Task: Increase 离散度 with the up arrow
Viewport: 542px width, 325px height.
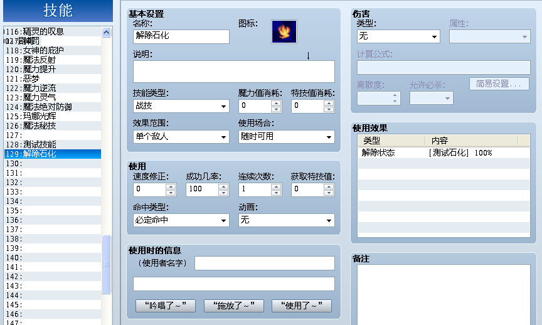Action: click(x=395, y=95)
